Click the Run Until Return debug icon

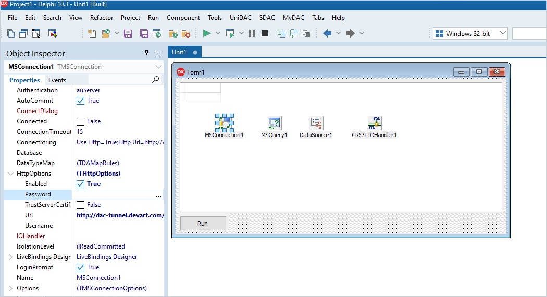306,33
